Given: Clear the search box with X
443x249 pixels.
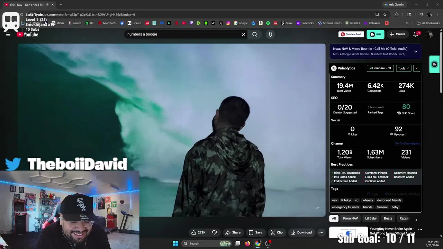Looking at the screenshot, I should click(x=244, y=34).
